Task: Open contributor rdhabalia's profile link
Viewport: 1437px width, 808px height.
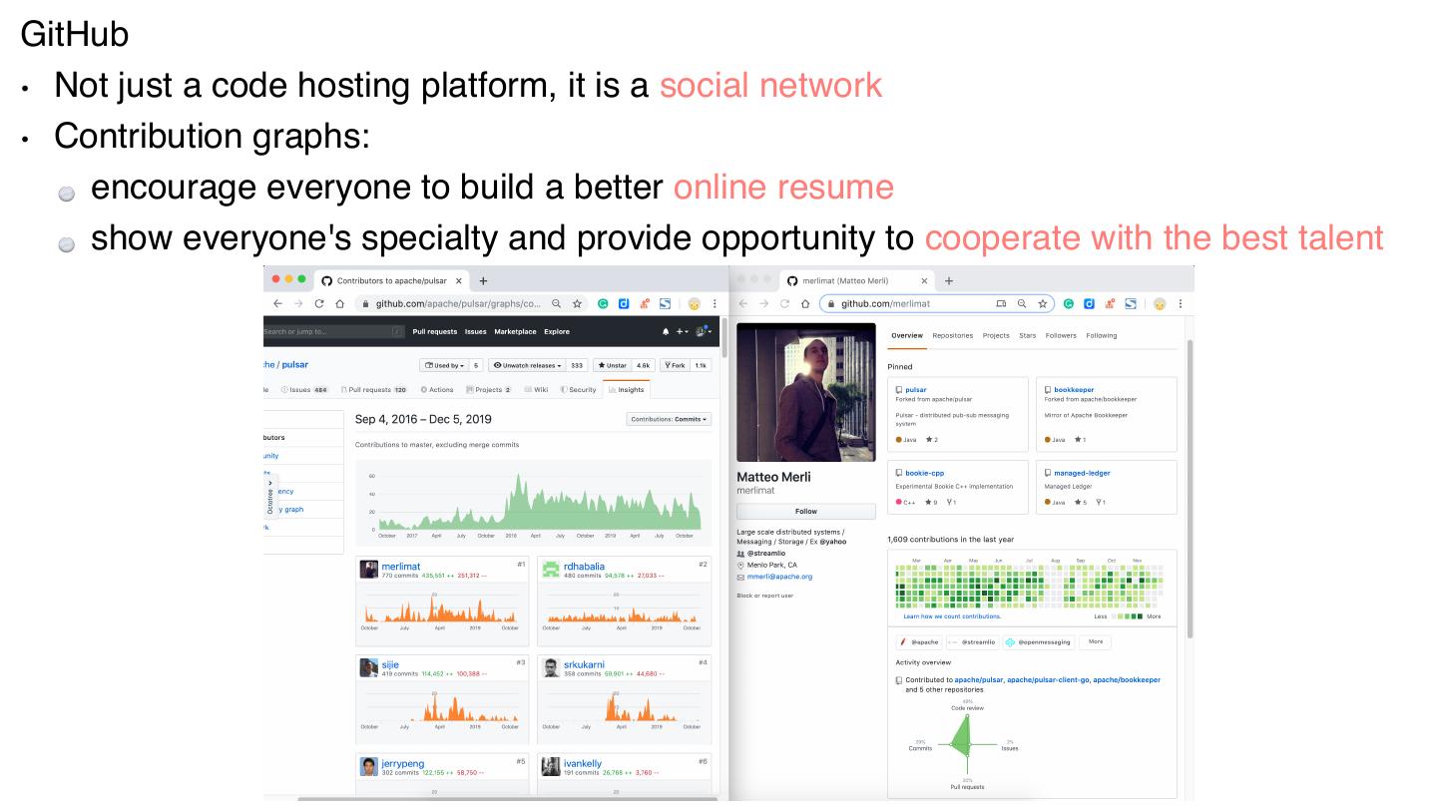Action: pos(584,567)
